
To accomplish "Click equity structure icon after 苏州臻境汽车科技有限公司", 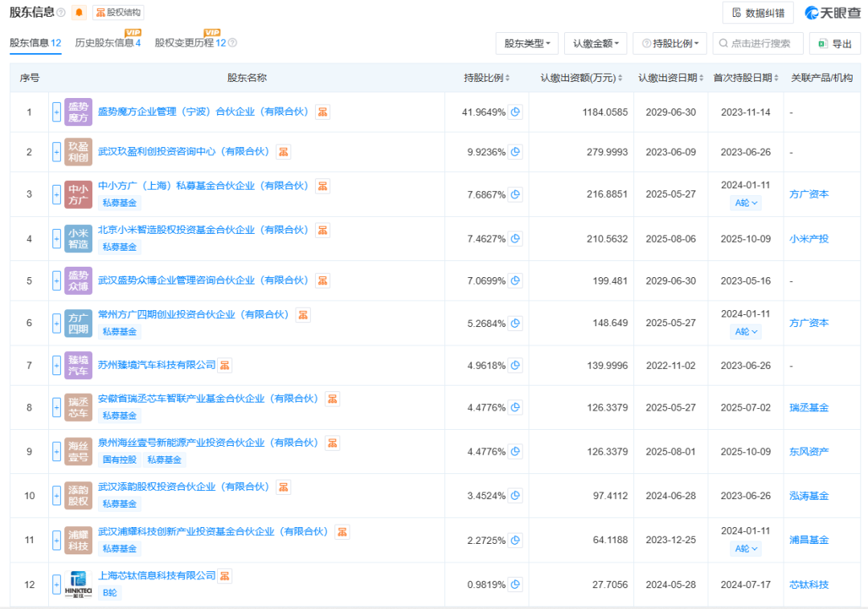I will click(225, 365).
